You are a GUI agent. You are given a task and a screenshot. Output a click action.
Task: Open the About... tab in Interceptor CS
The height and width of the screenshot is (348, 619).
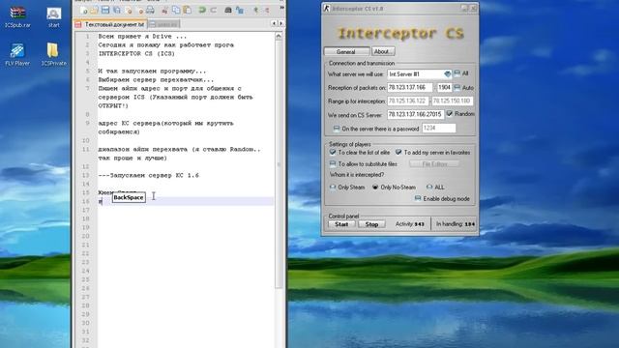coord(383,51)
